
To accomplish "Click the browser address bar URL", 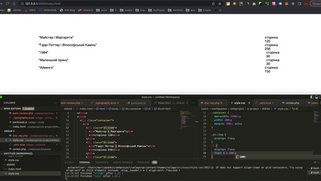I will [43, 4].
